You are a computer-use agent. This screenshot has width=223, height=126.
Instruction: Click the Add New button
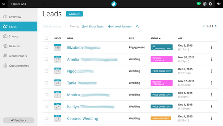coord(74,14)
